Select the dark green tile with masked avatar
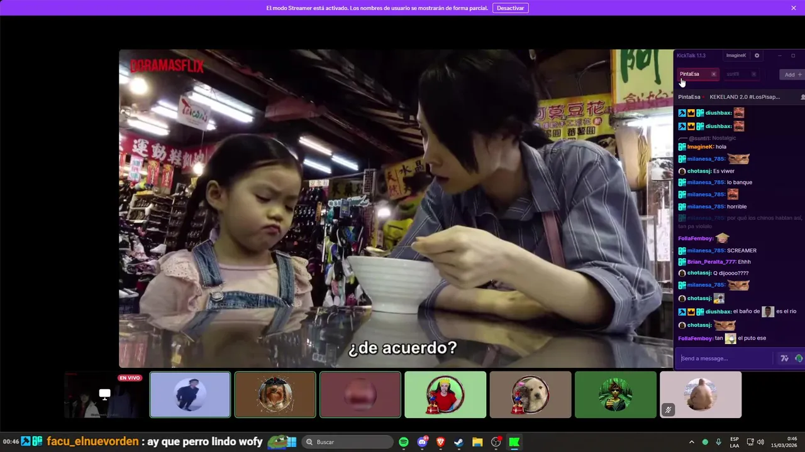This screenshot has height=452, width=805. pyautogui.click(x=616, y=395)
